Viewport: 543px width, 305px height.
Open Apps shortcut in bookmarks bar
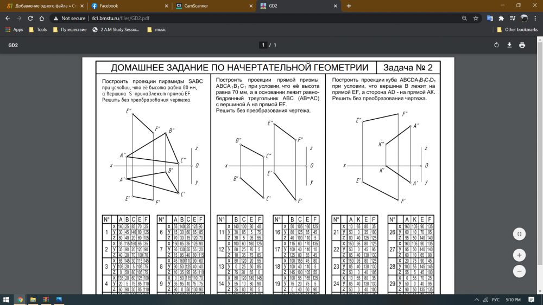coord(14,30)
